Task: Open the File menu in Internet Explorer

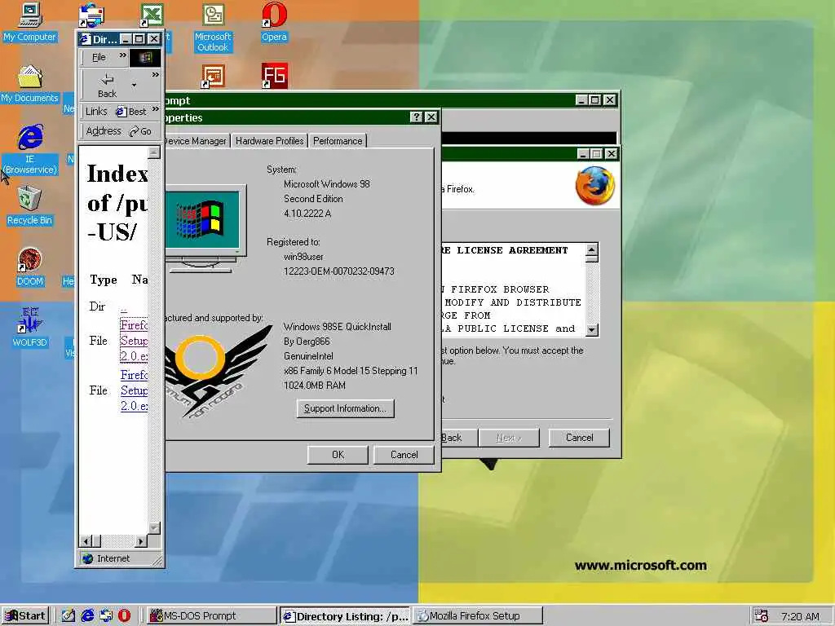Action: pyautogui.click(x=99, y=58)
